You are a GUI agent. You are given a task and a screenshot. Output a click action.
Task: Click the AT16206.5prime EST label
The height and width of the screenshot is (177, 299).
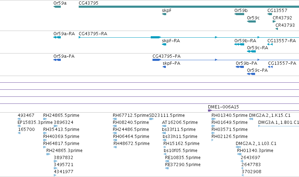[x=180, y=122]
